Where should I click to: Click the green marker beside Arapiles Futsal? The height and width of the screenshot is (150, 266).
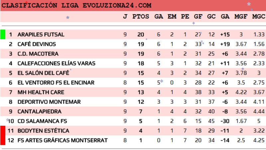pos(3,34)
